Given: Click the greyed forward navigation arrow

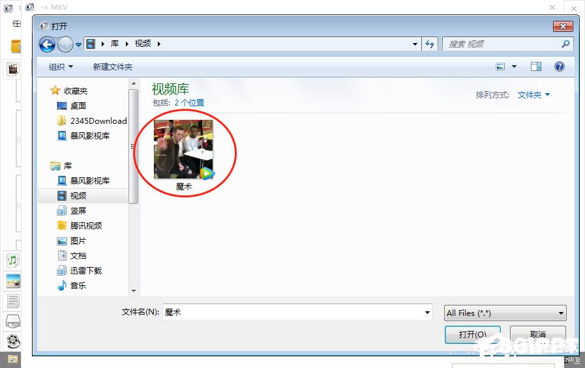Looking at the screenshot, I should (66, 45).
